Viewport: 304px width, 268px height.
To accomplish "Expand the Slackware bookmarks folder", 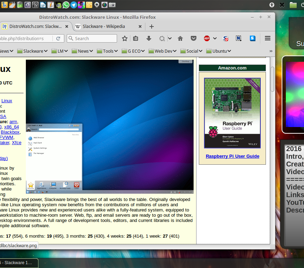I will tap(32, 51).
